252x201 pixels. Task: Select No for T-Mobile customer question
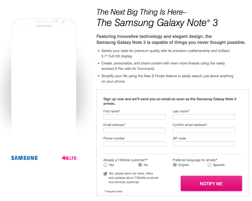tap(140, 165)
